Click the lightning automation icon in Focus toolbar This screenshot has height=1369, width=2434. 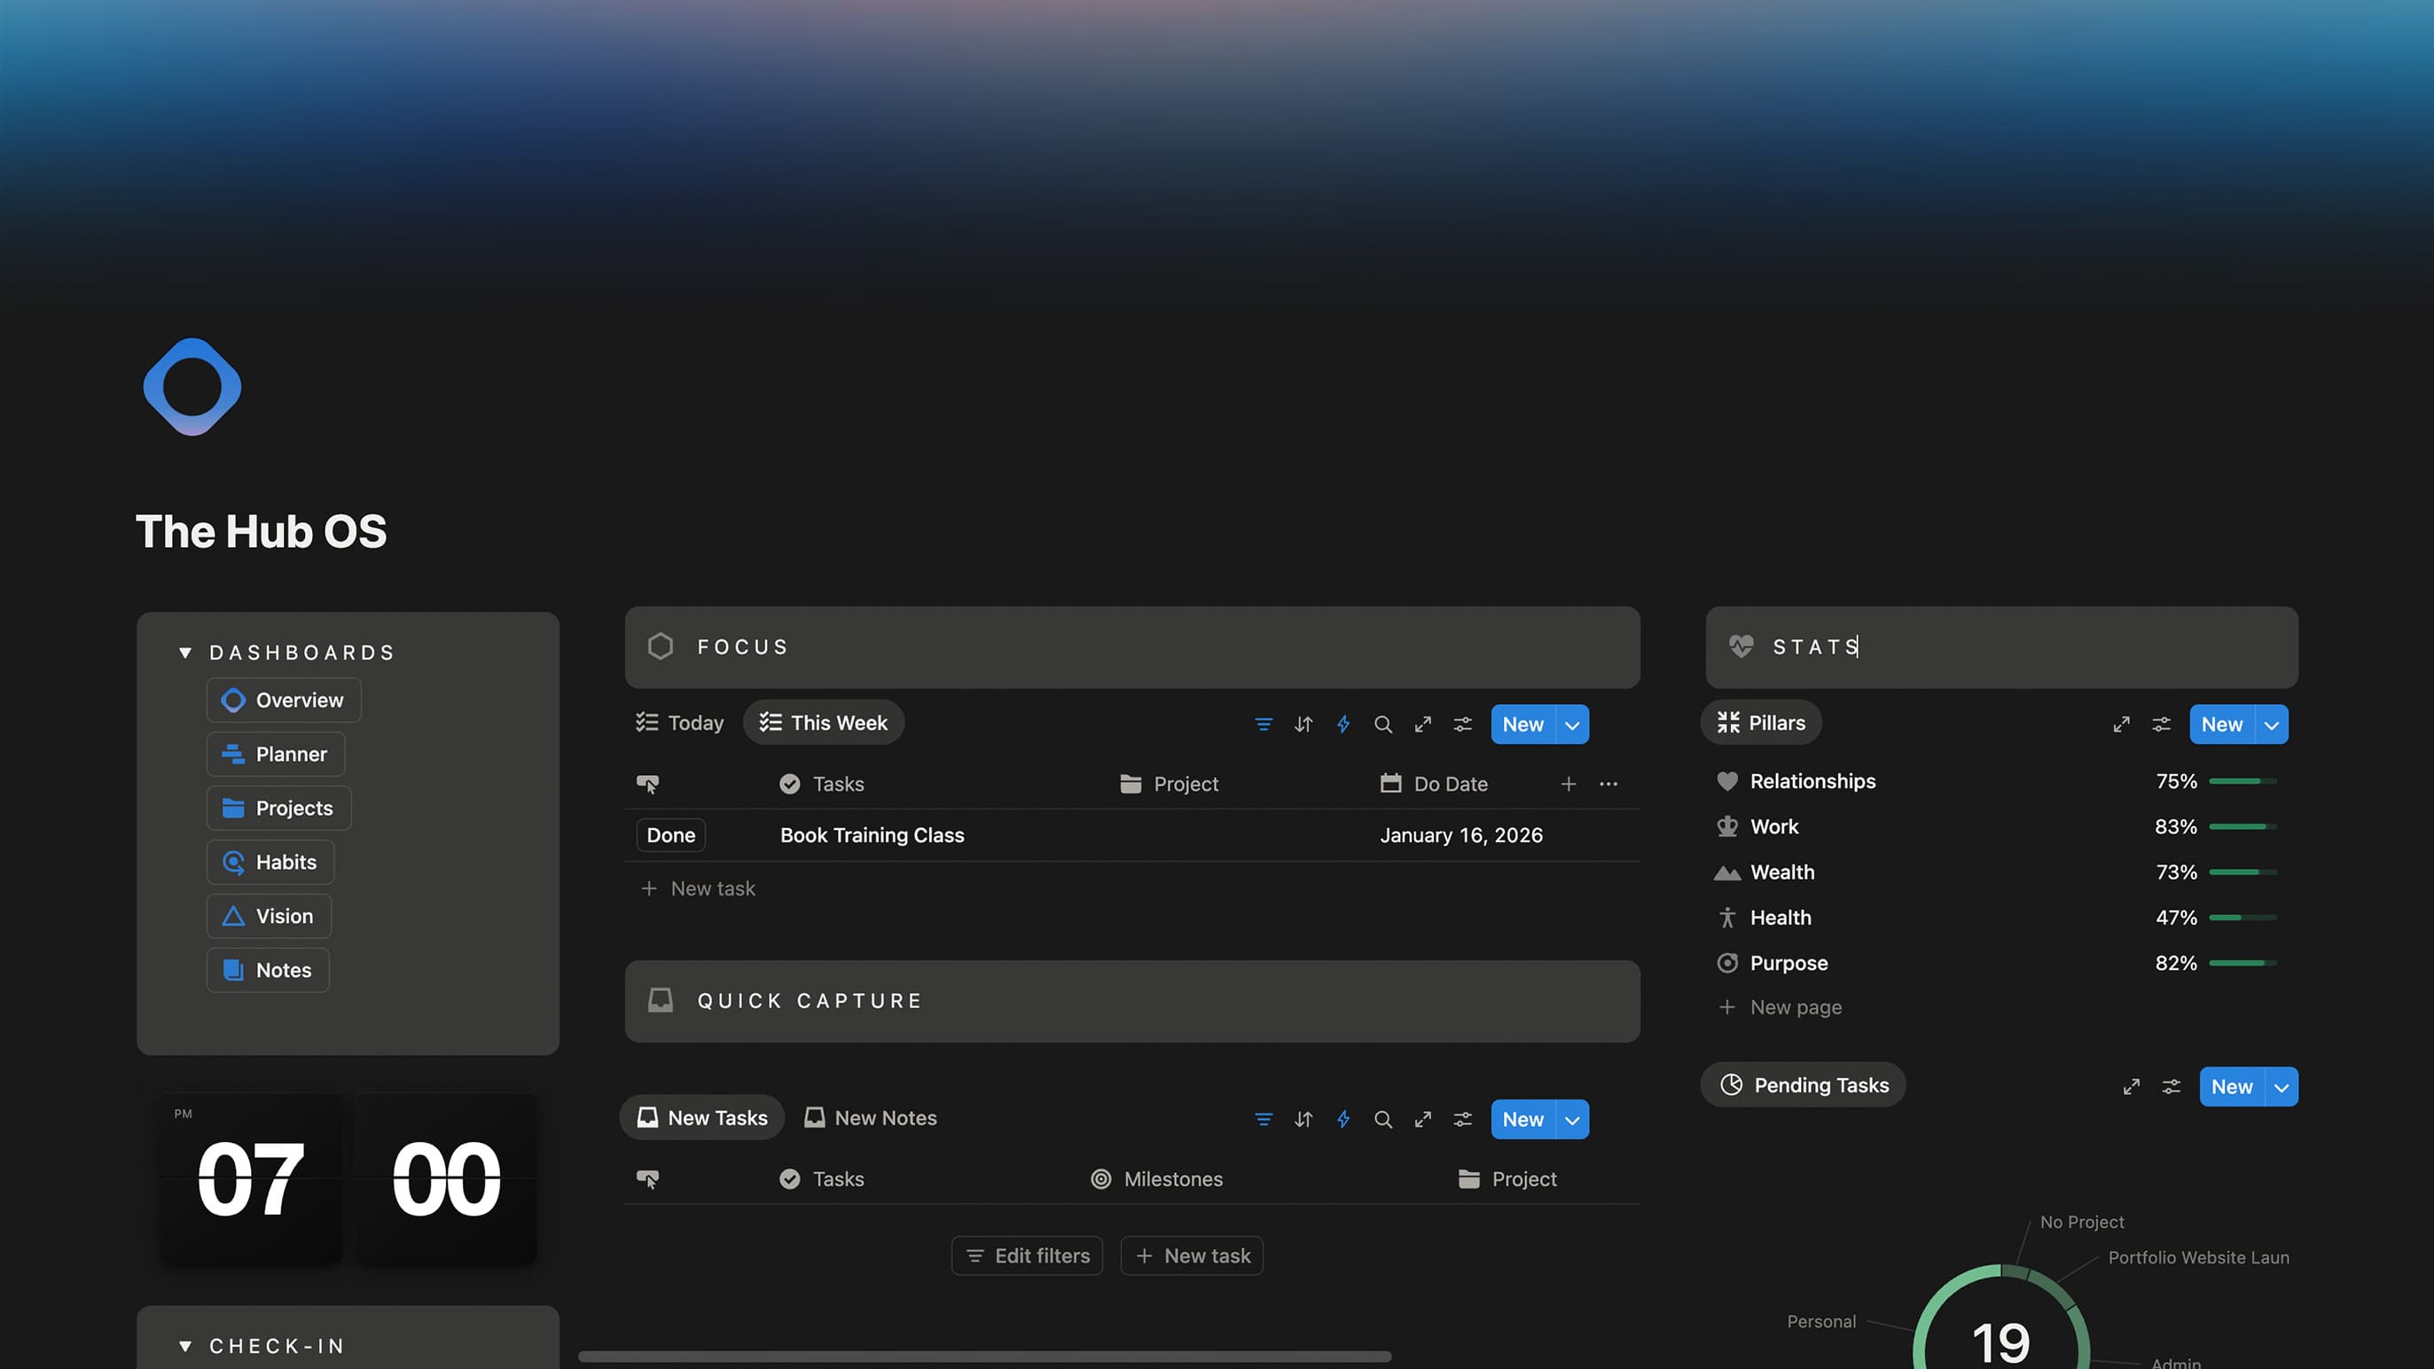point(1342,724)
